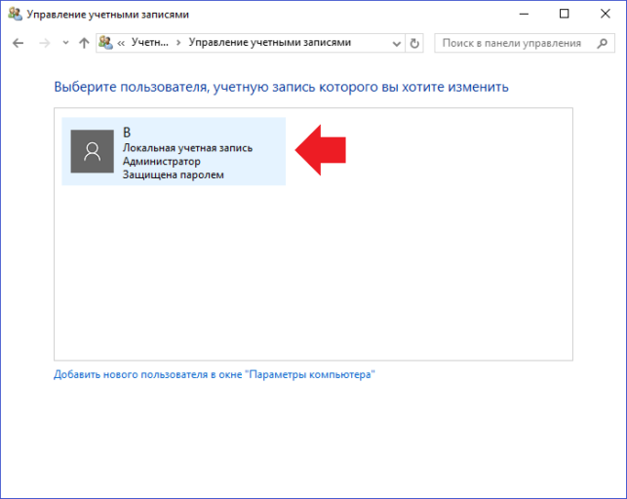627x499 pixels.
Task: Minimize the Управление учетными записями window
Action: 524,14
